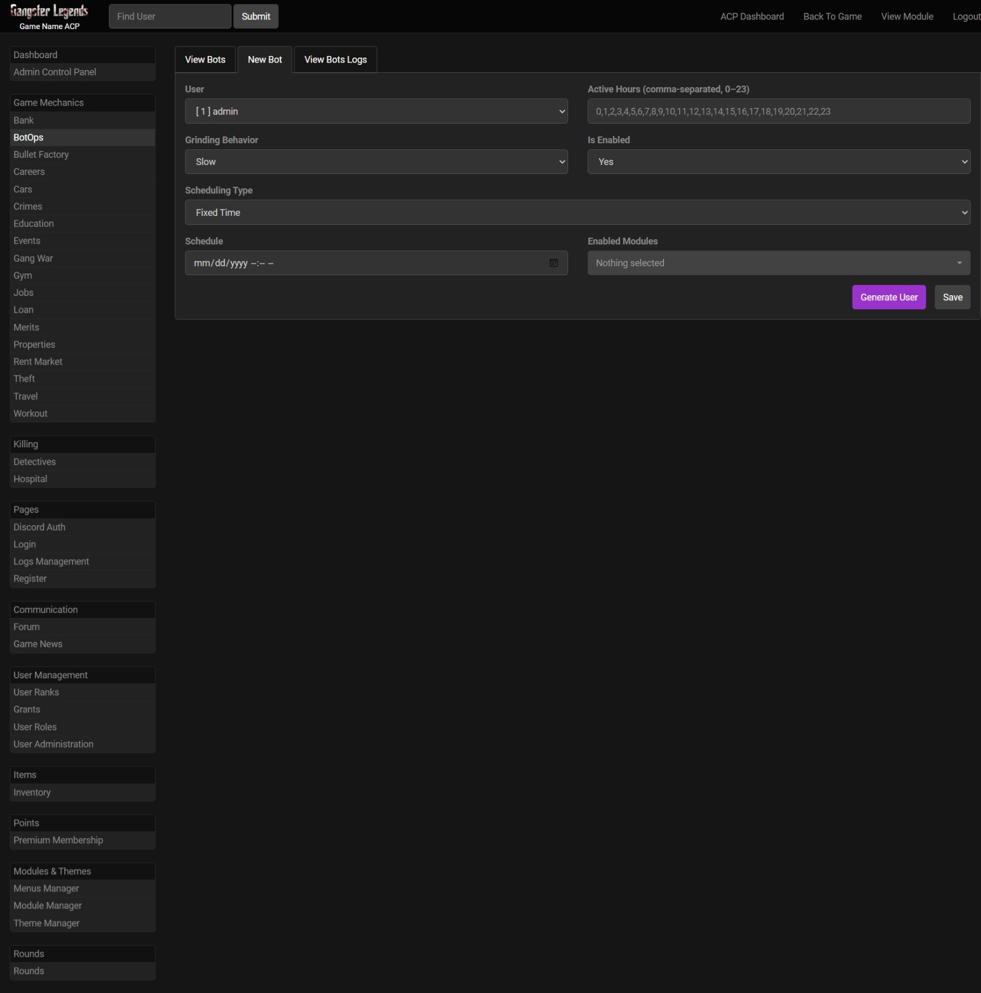
Task: Go to ACP Dashboard link
Action: (751, 17)
